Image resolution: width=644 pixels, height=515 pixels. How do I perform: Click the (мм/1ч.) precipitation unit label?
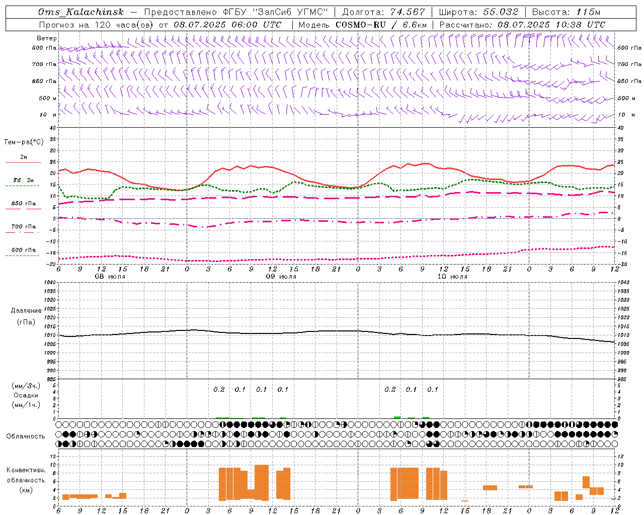click(x=26, y=405)
